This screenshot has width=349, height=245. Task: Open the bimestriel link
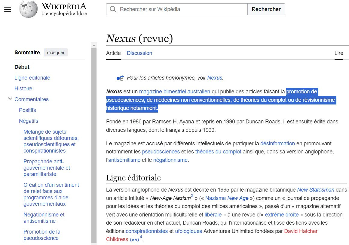(174, 92)
